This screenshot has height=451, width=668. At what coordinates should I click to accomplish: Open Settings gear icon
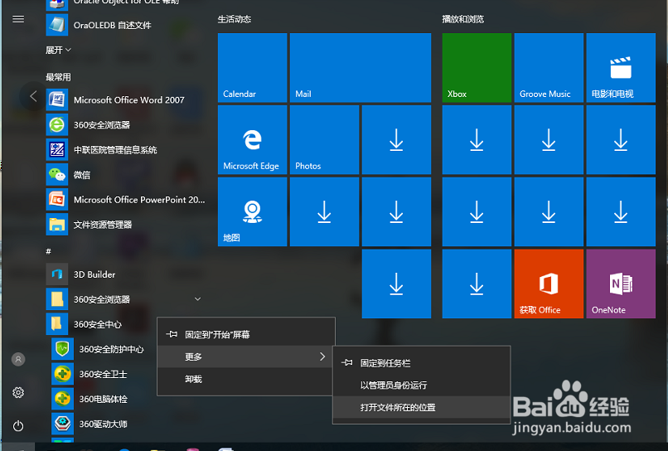tap(18, 393)
